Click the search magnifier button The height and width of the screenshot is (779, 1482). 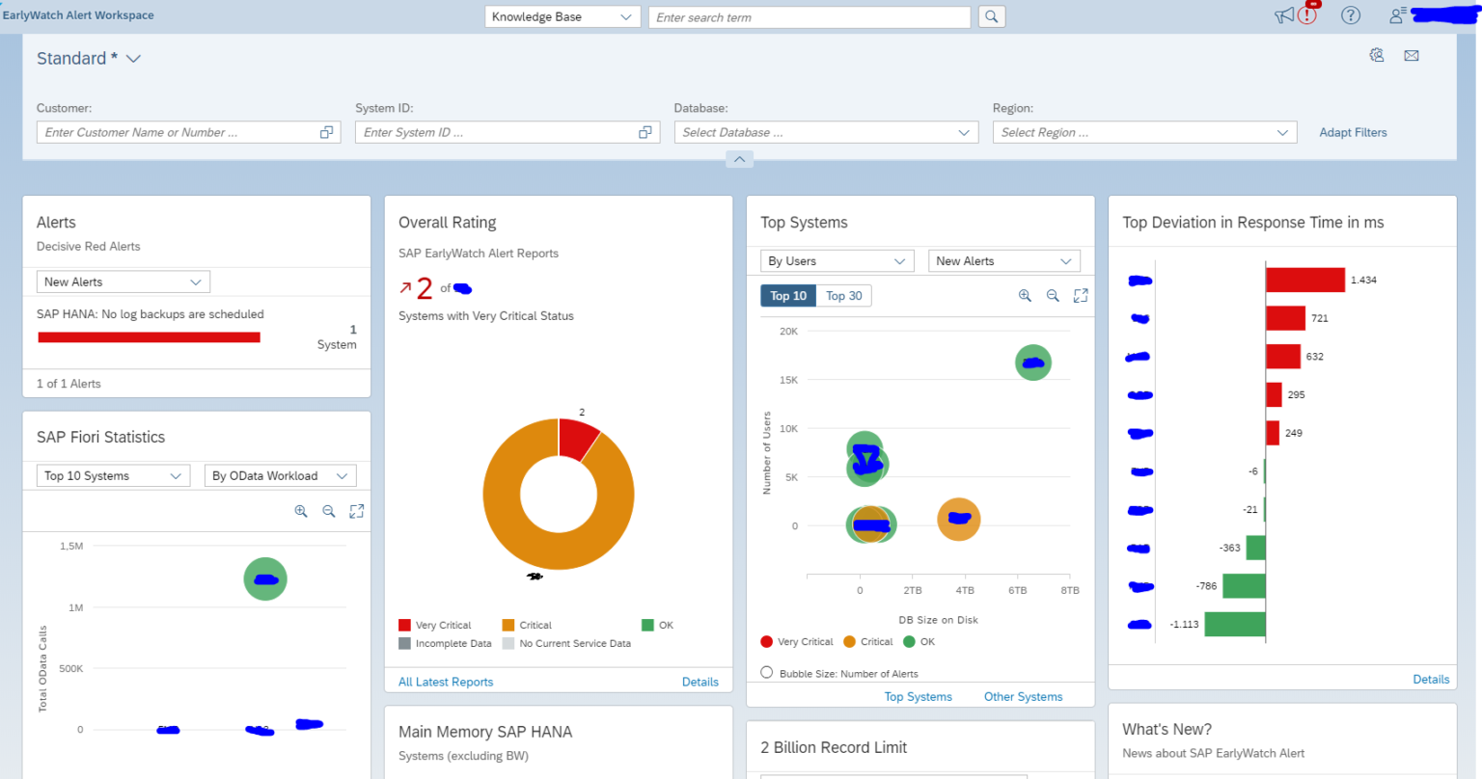992,16
